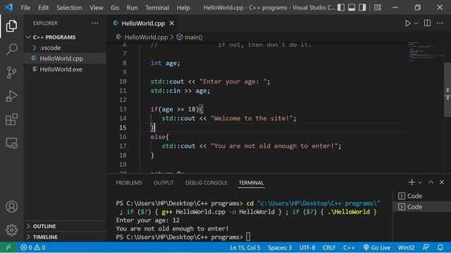
Task: Close the HelloWorld.cpp editor tab
Action: [172, 23]
